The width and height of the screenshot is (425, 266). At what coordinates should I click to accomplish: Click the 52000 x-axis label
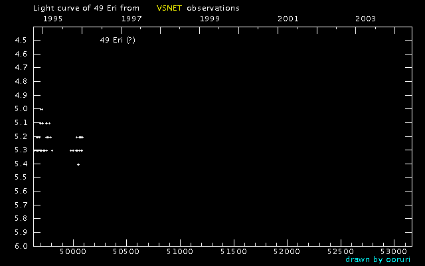point(287,253)
